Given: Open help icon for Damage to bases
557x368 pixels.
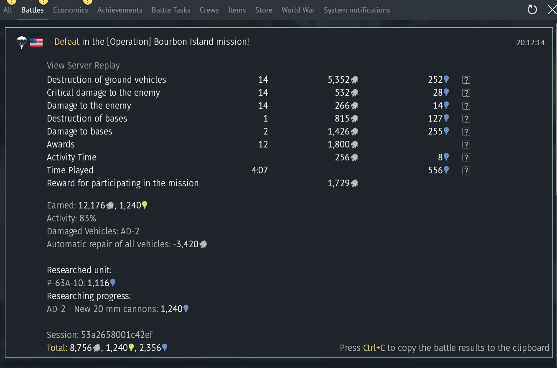Looking at the screenshot, I should pos(466,132).
